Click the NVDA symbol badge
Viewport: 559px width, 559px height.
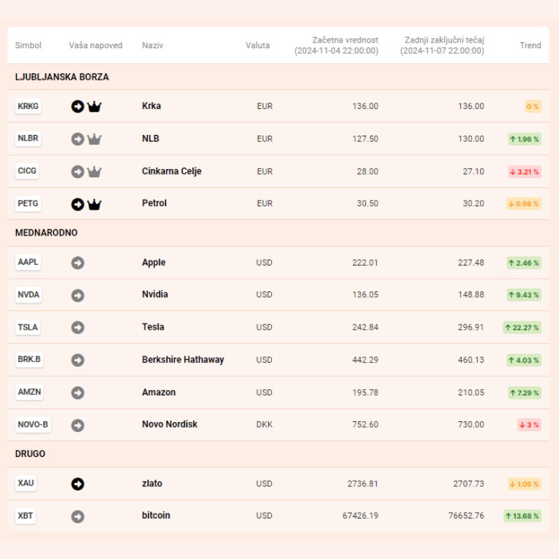coord(29,295)
